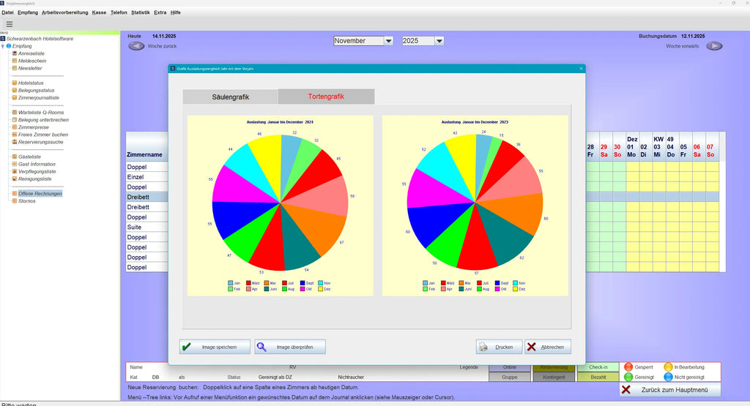Click the red Gesperrt status circle

[628, 366]
